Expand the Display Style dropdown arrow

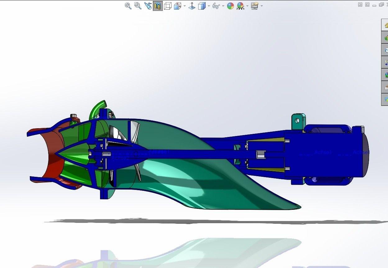coord(209,6)
